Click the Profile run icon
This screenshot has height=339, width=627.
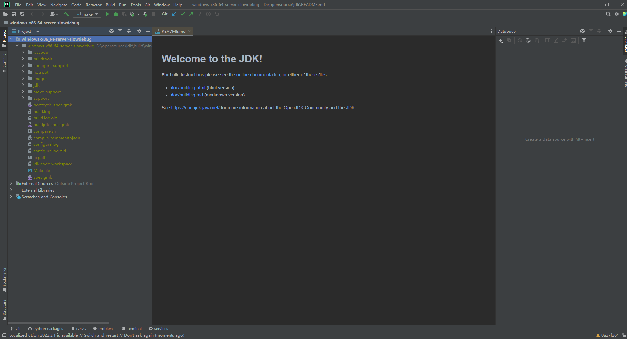[x=132, y=14]
